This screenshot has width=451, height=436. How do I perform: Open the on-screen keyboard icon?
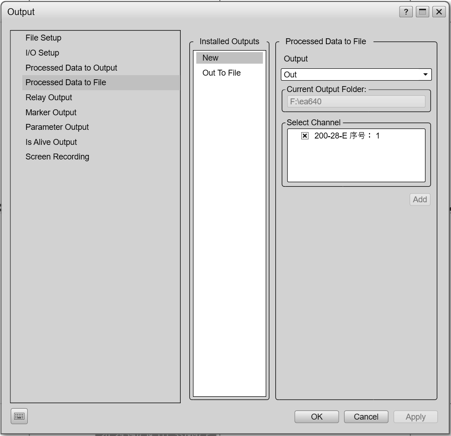19,416
